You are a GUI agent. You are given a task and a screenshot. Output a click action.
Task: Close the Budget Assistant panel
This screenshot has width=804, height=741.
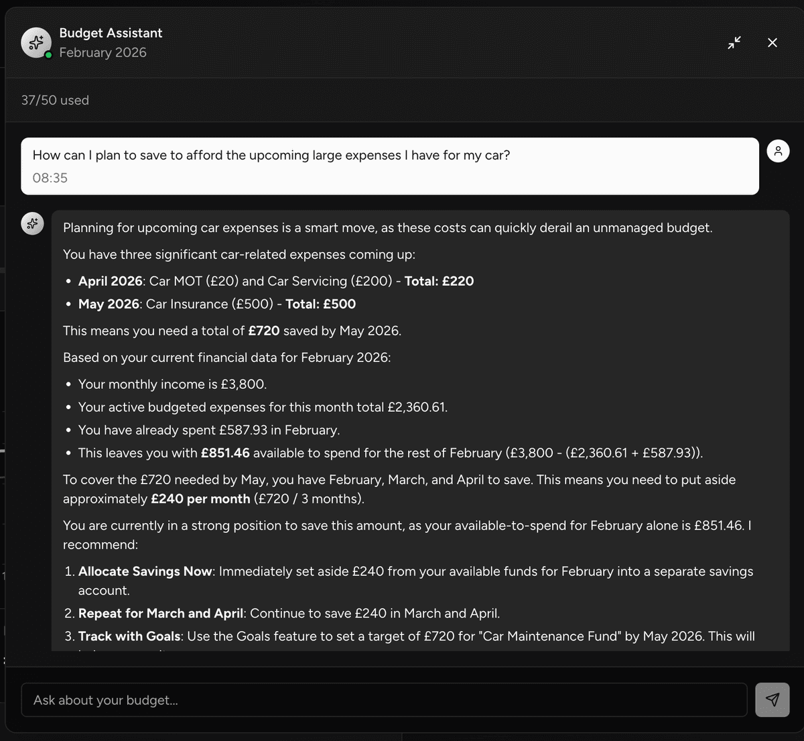click(772, 43)
